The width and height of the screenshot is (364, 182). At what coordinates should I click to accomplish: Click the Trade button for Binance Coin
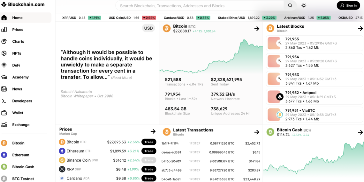click(x=149, y=160)
